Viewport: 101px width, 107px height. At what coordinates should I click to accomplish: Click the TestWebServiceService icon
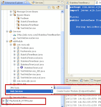point(14,38)
